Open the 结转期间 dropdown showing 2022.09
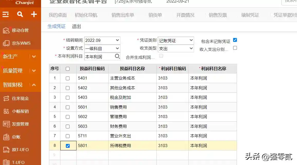 coord(102,40)
